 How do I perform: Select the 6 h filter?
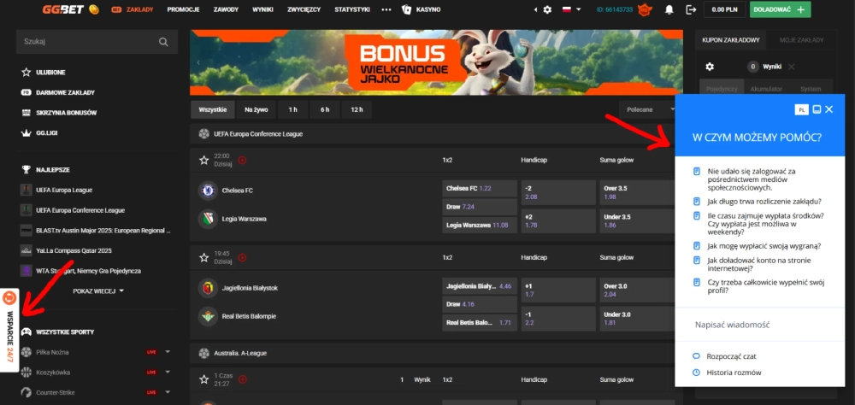coord(325,109)
